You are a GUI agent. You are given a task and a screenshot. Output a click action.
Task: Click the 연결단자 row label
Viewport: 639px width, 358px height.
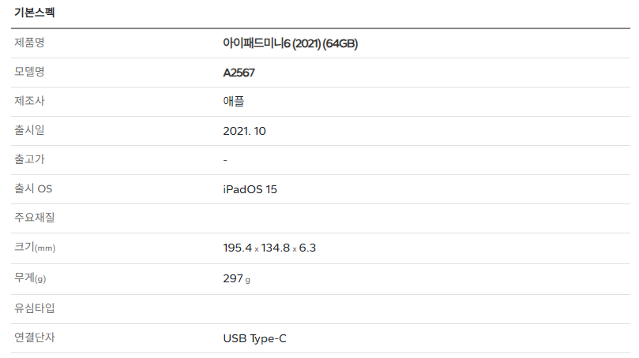tap(35, 337)
